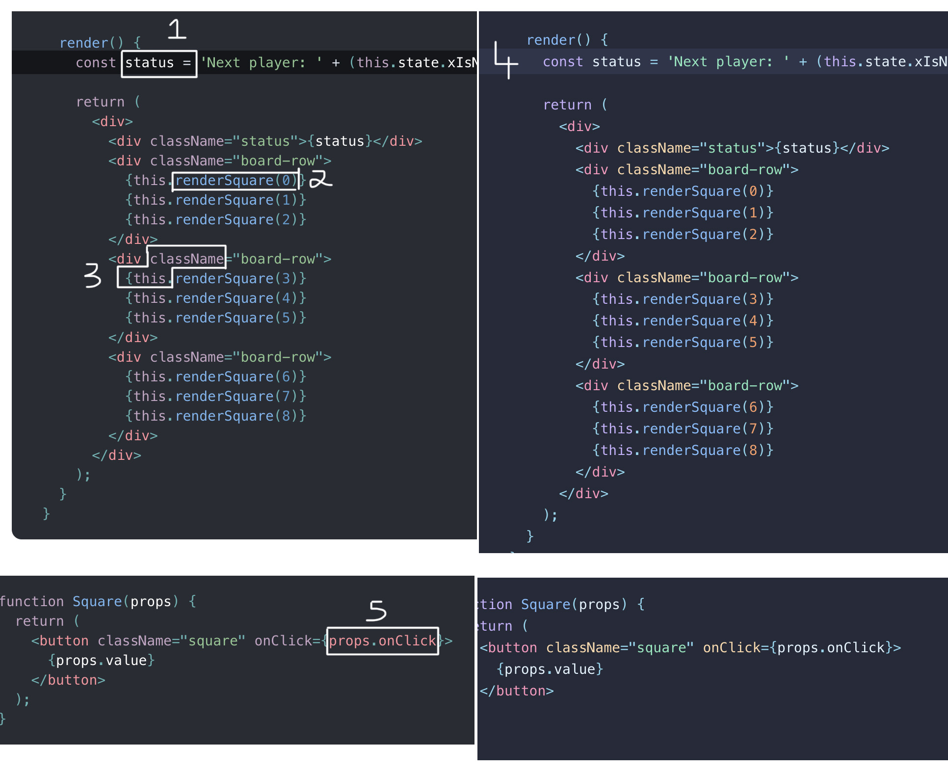The height and width of the screenshot is (773, 948).
Task: Click the boxed renderSquare(0) call
Action: point(236,181)
